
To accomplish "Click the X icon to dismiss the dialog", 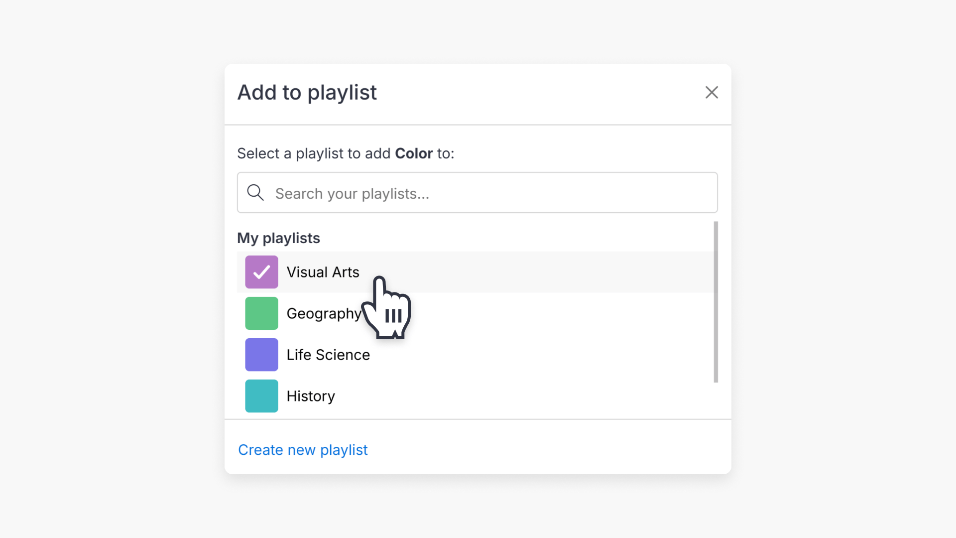I will click(712, 92).
